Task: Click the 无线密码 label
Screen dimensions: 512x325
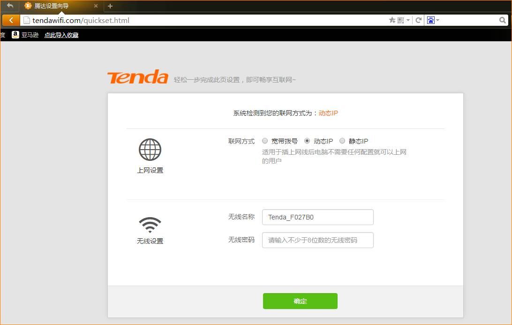Action: [x=241, y=240]
